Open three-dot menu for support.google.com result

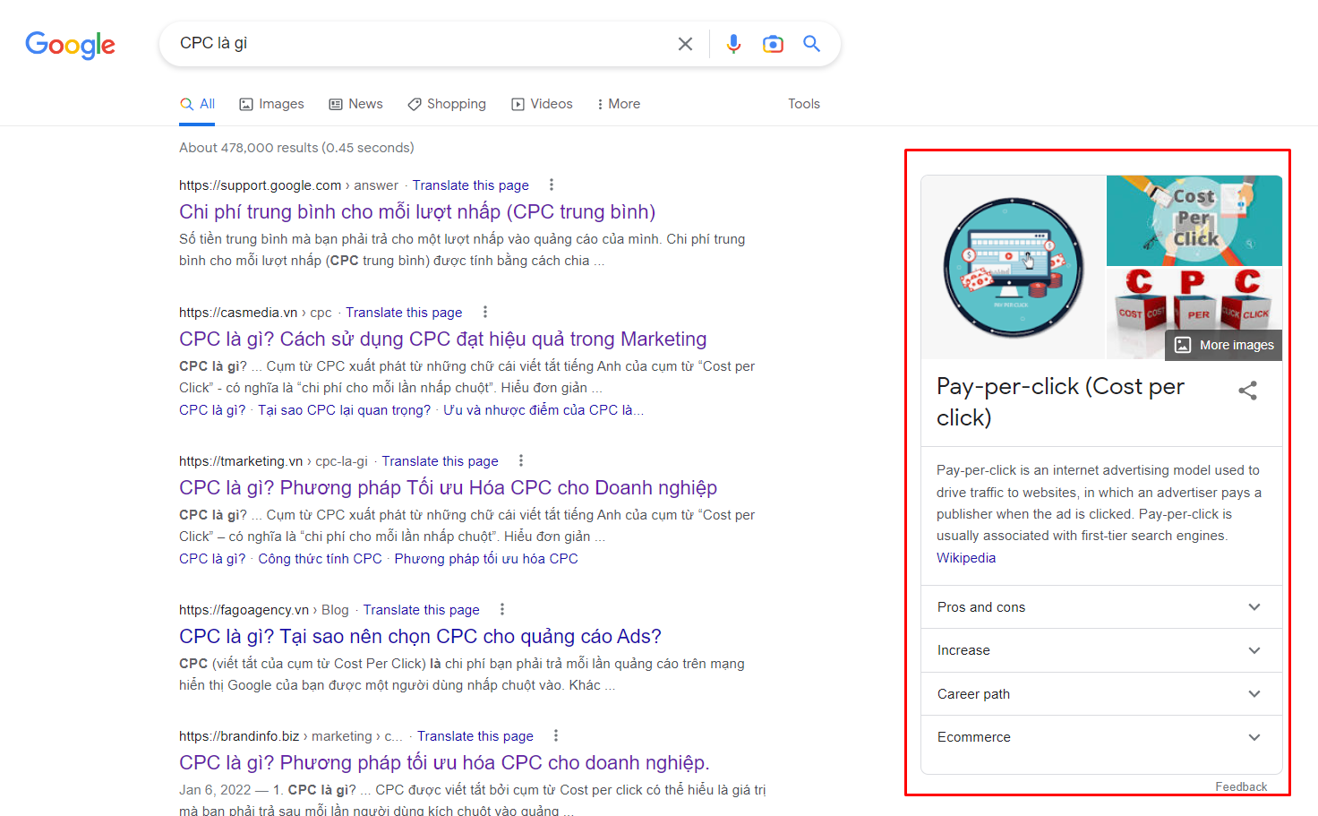click(552, 185)
